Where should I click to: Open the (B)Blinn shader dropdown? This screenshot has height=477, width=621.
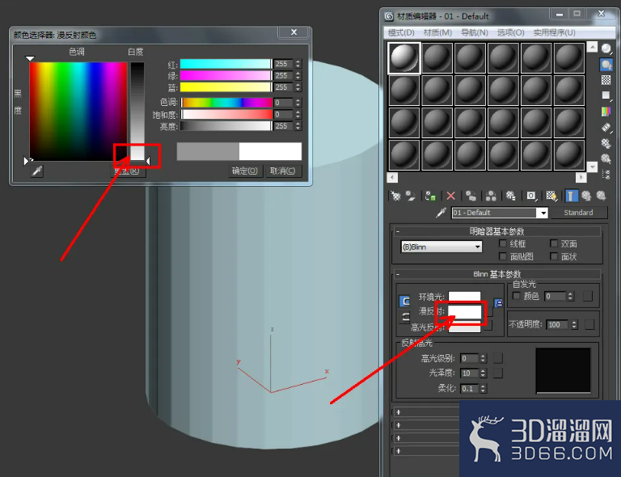(x=477, y=247)
